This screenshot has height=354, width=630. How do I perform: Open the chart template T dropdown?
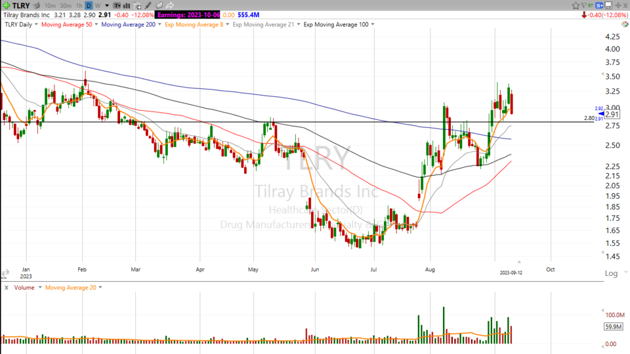tap(117, 6)
